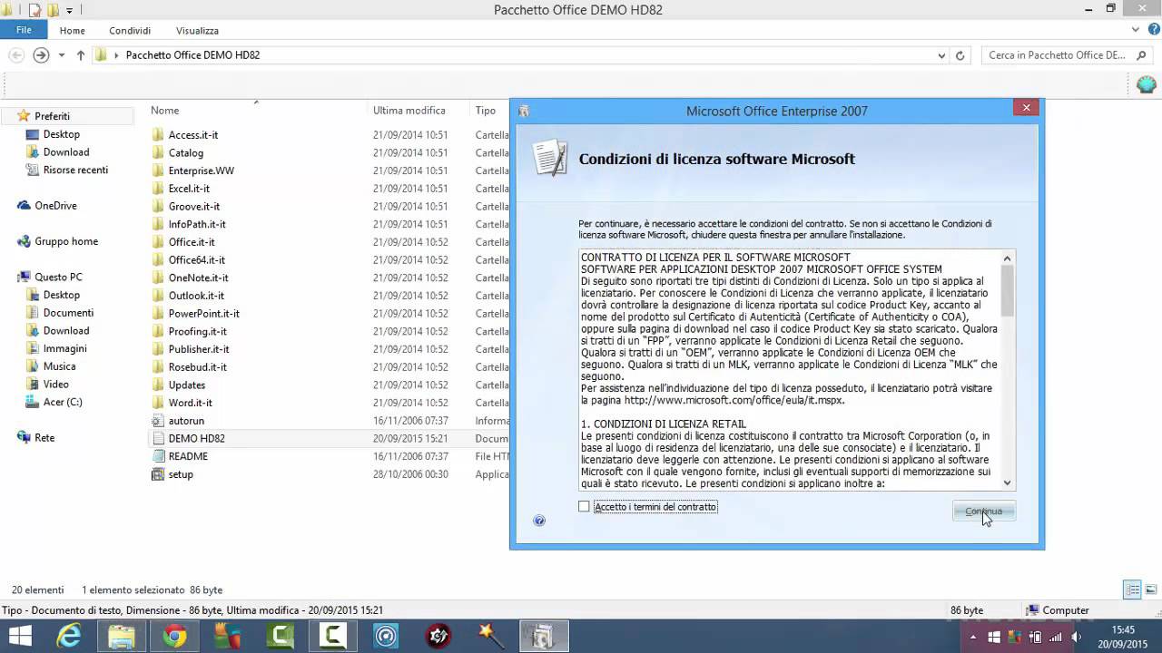Select the autorun file icon
Image resolution: width=1162 pixels, height=653 pixels.
pyautogui.click(x=158, y=421)
